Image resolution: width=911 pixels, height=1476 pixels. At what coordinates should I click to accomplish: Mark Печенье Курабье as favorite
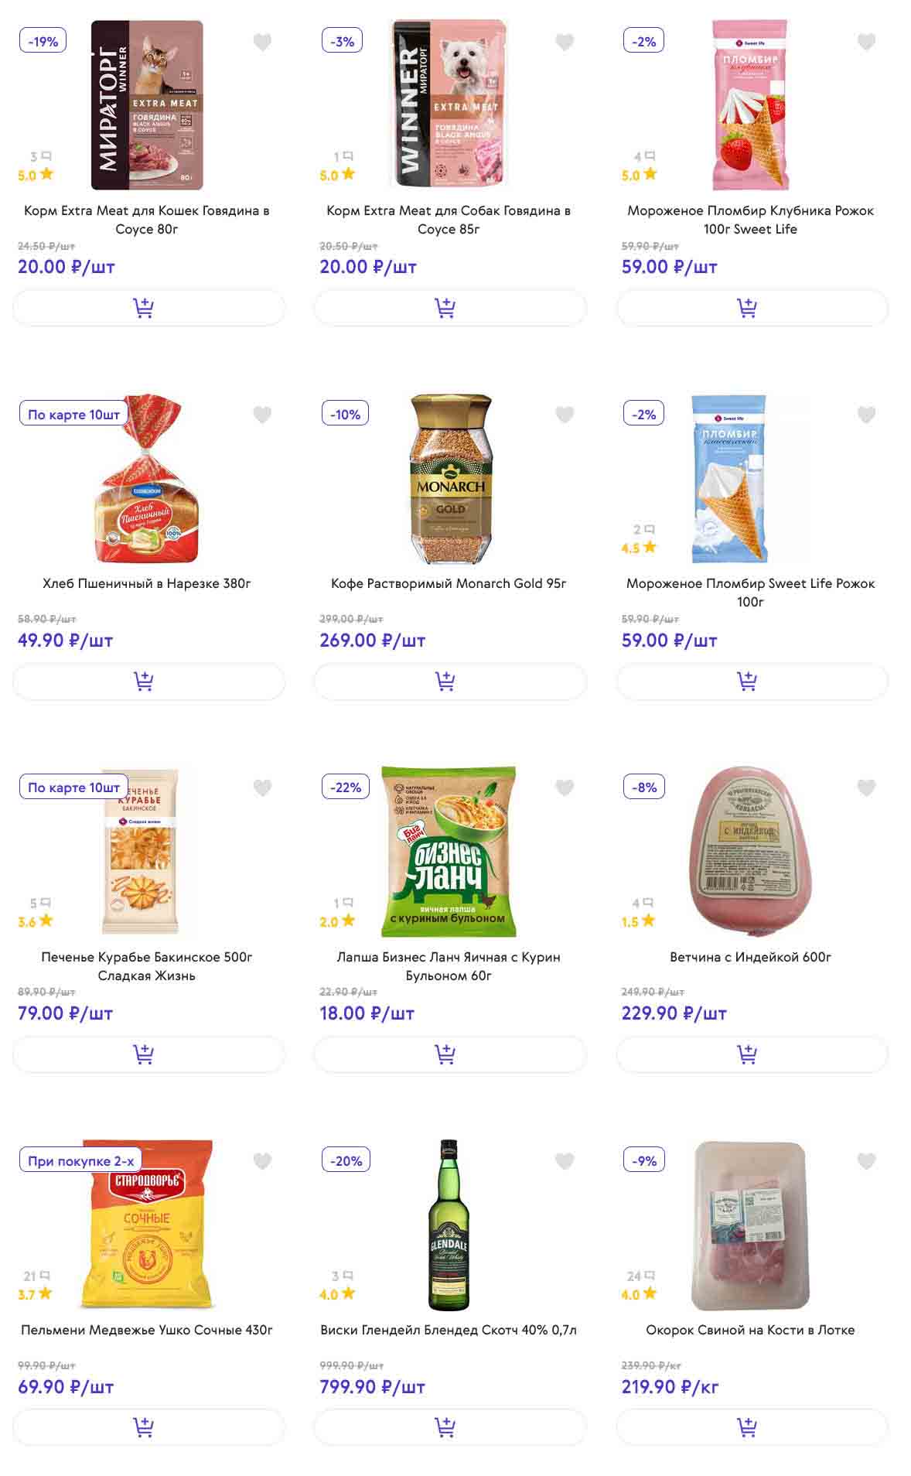[x=262, y=788]
